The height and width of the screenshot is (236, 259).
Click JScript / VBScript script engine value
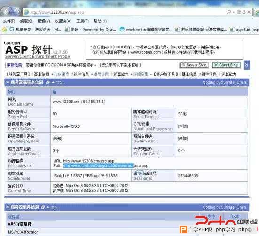(x=85, y=176)
